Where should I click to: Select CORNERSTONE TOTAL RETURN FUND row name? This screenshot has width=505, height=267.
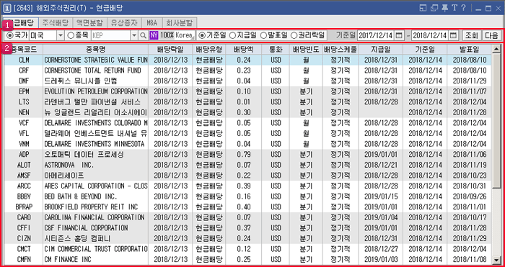coord(96,71)
